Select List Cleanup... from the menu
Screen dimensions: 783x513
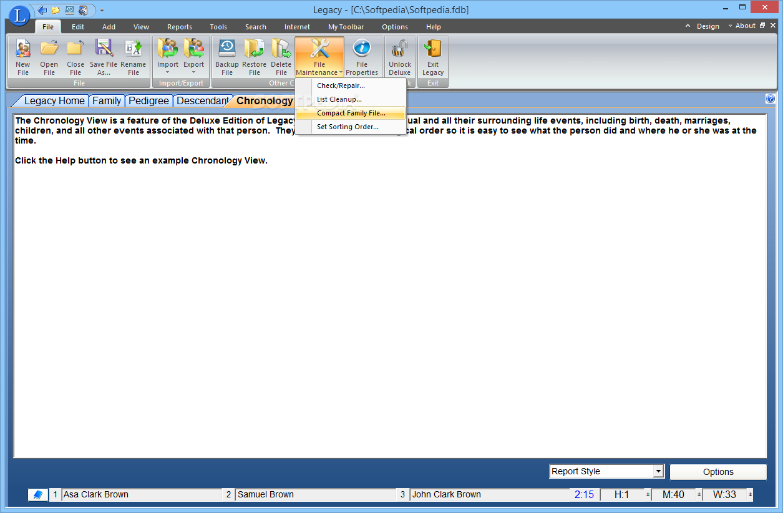tap(351, 99)
